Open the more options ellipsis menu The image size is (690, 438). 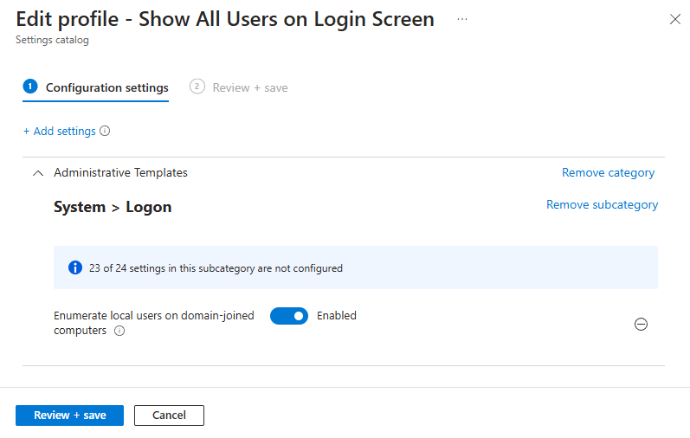pyautogui.click(x=462, y=19)
